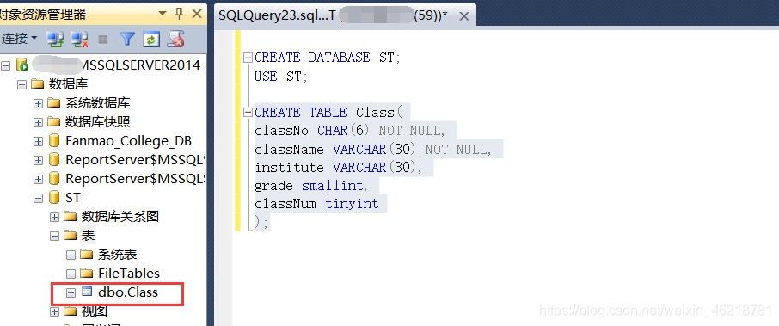This screenshot has height=326, width=779.
Task: Click the Disconnect server icon
Action: 79,39
